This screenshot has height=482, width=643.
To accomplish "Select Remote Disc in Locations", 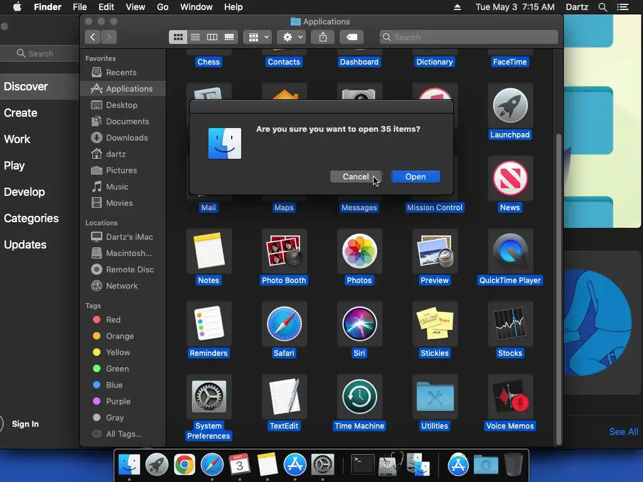I will click(x=123, y=270).
